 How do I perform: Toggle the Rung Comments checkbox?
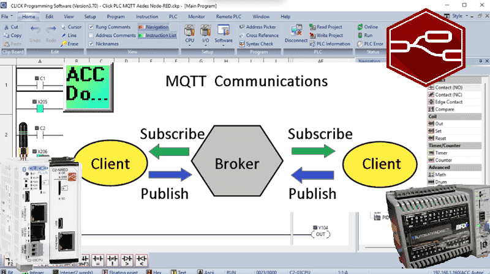[x=91, y=28]
